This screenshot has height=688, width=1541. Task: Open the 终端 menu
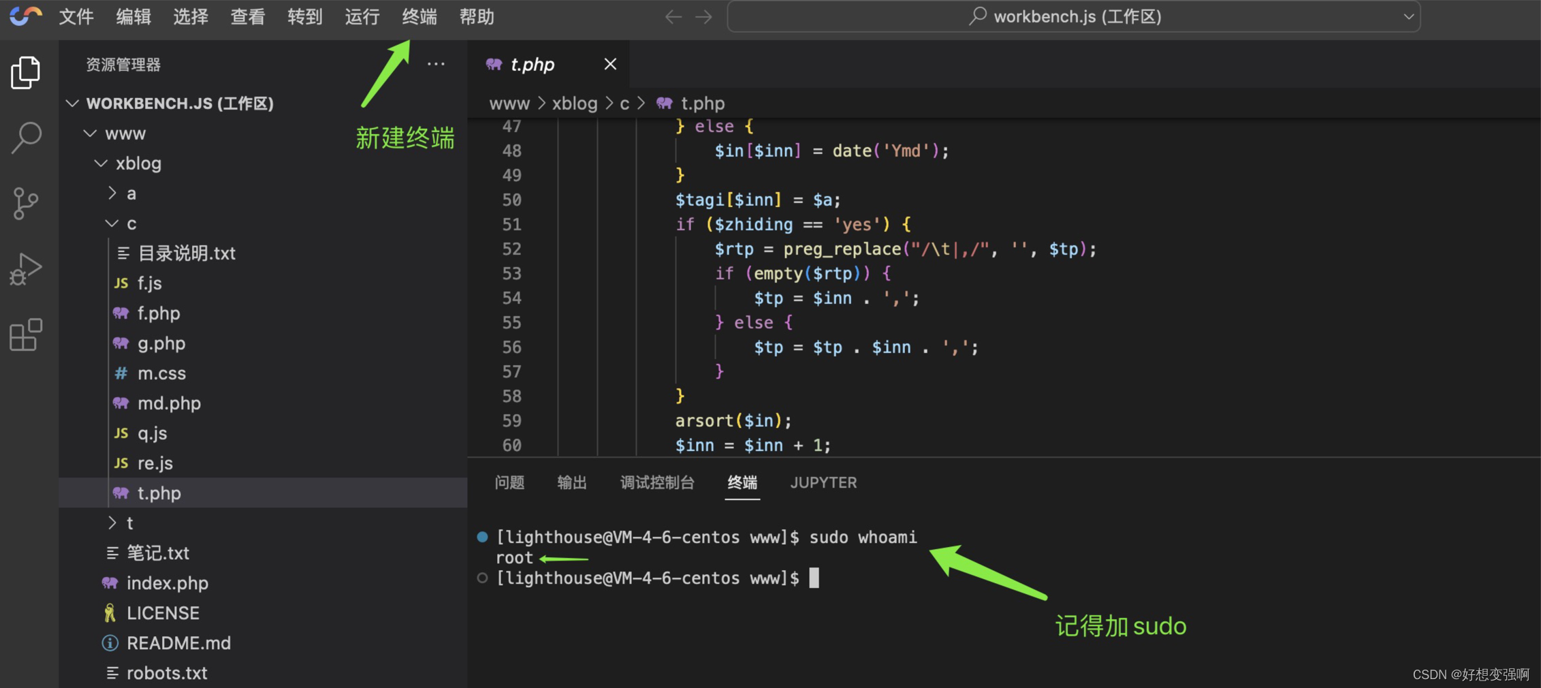coord(419,16)
